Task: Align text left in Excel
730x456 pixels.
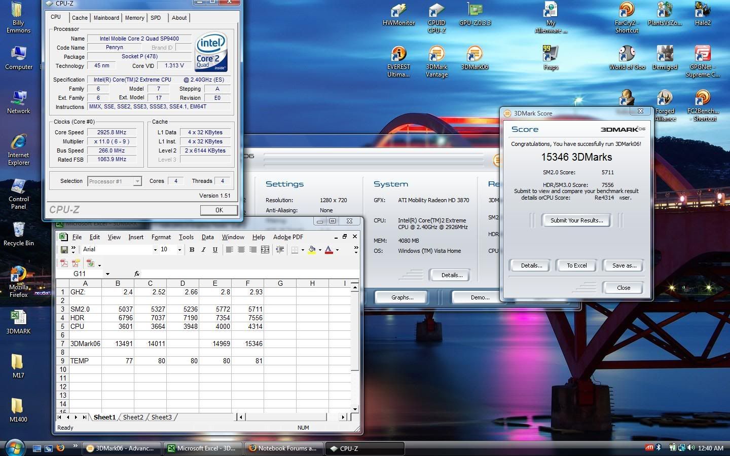Action: point(229,249)
